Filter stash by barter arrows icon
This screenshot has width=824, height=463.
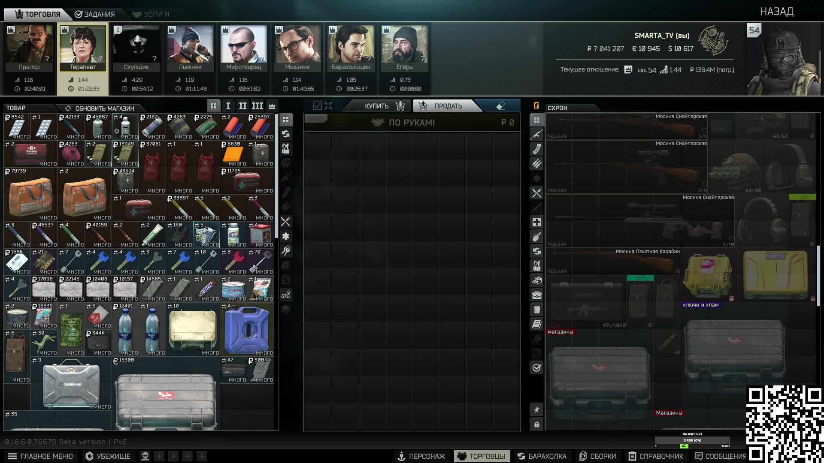536,251
